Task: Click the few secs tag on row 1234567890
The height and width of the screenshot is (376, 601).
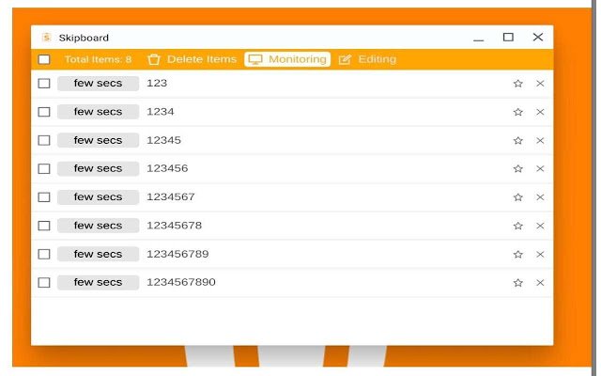Action: [98, 283]
